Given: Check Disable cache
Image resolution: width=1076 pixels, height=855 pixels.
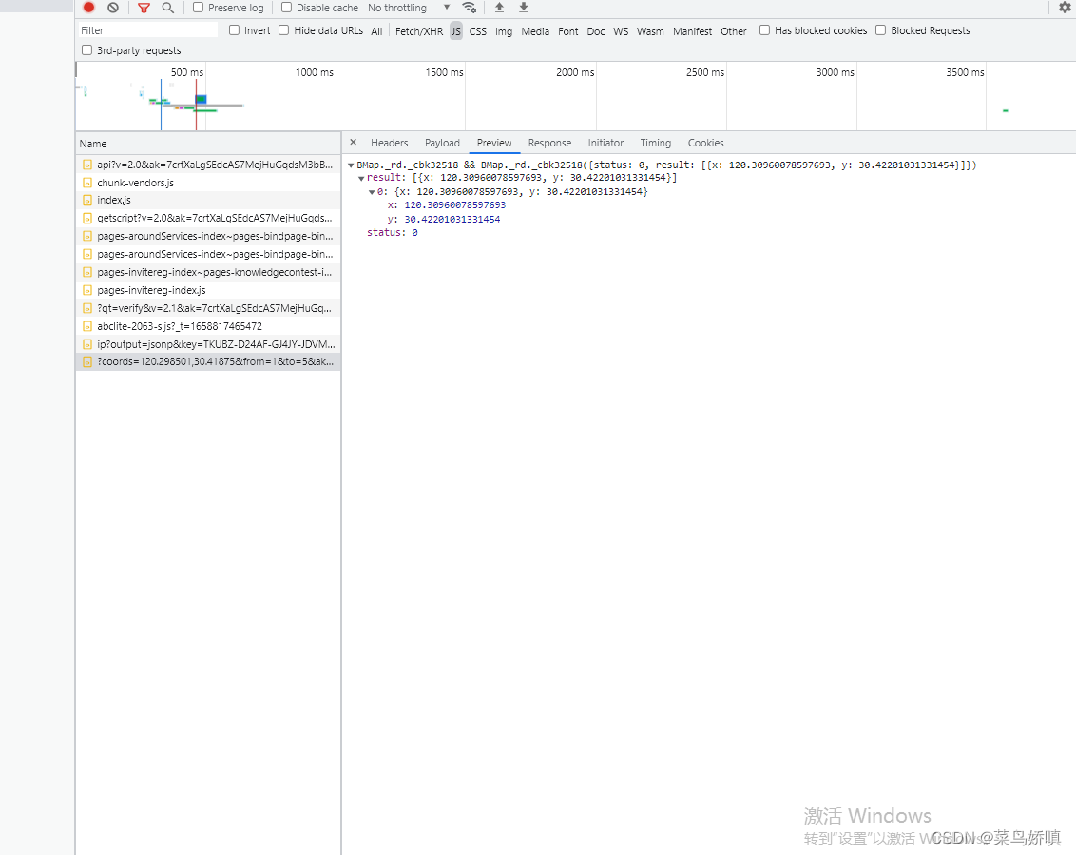Looking at the screenshot, I should tap(285, 7).
